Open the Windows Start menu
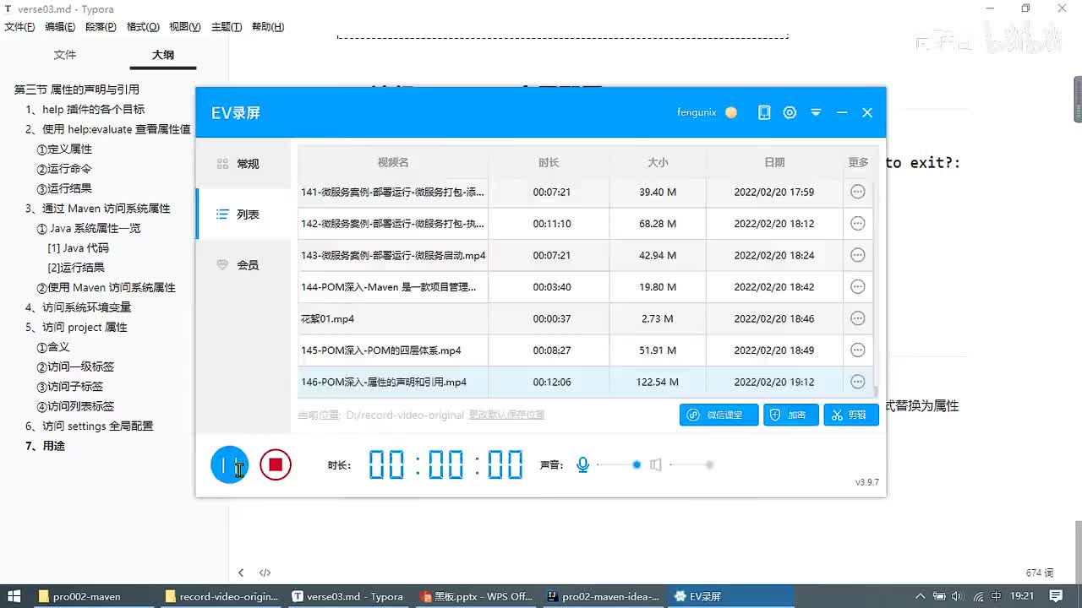The width and height of the screenshot is (1082, 608). coord(14,596)
